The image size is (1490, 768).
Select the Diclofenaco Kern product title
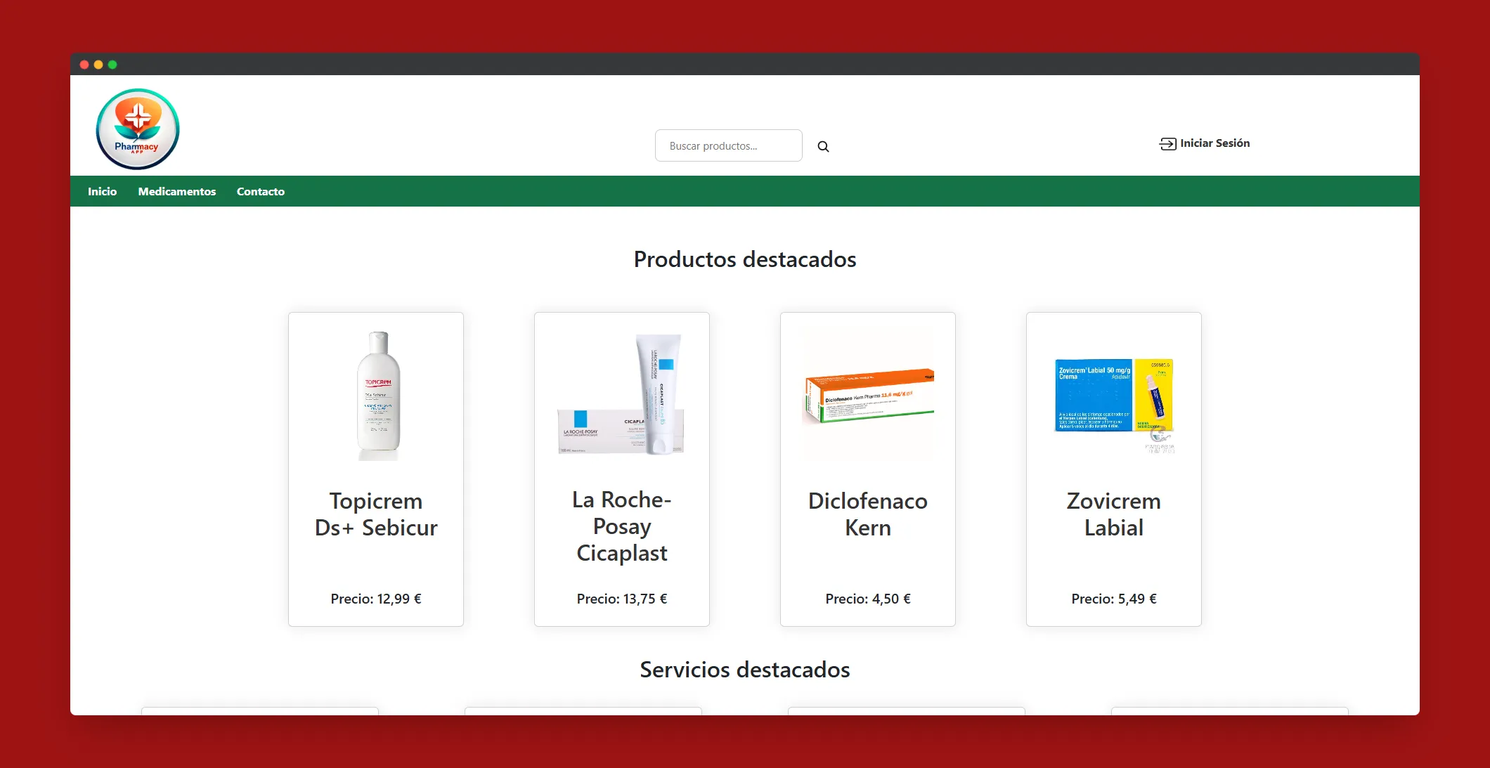pyautogui.click(x=868, y=514)
